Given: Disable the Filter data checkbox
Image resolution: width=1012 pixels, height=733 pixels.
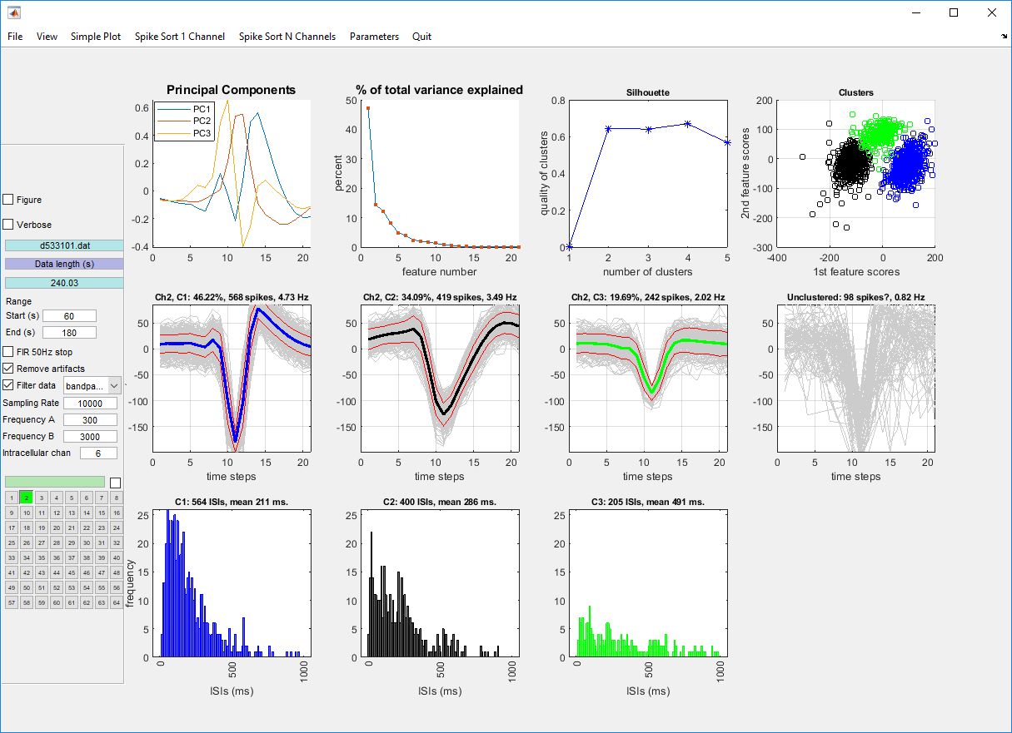Looking at the screenshot, I should (8, 385).
